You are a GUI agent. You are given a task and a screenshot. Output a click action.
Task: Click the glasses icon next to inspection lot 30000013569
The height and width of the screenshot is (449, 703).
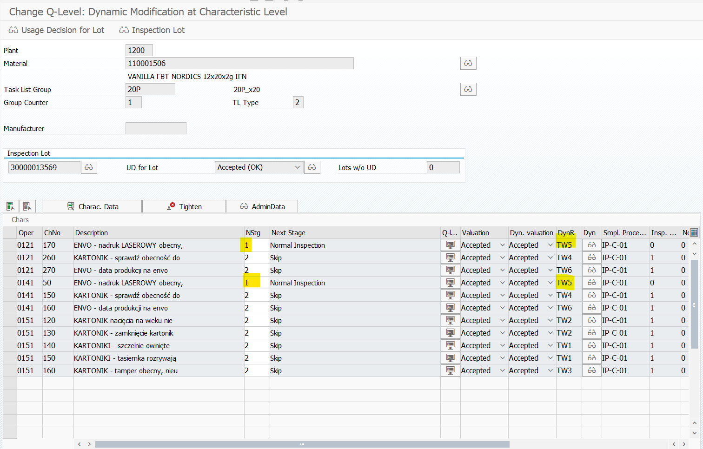[x=89, y=167]
